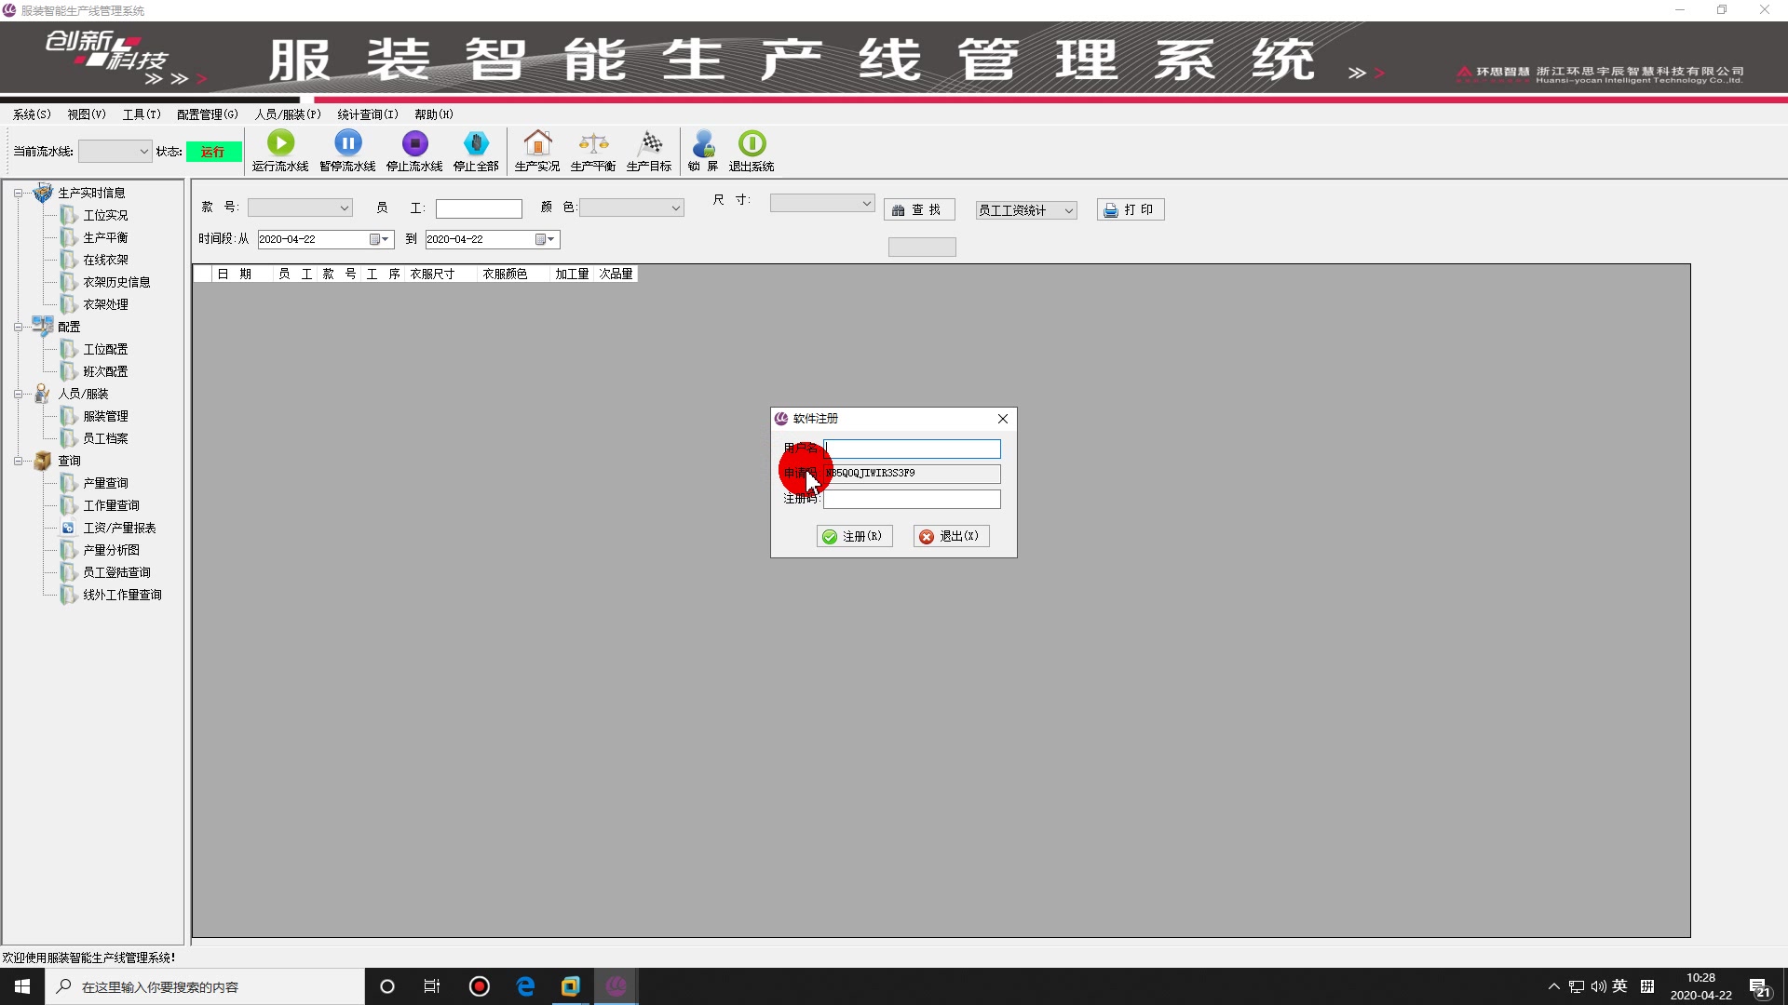Open 线外工作量查询 tree entry
The width and height of the screenshot is (1788, 1005).
point(122,595)
